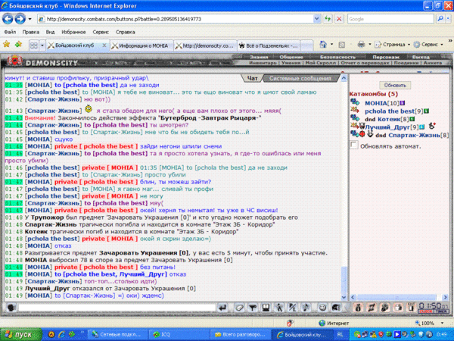Click the printer icon in command bar
Image resolution: width=454 pixels, height=341 pixels.
tap(361, 45)
